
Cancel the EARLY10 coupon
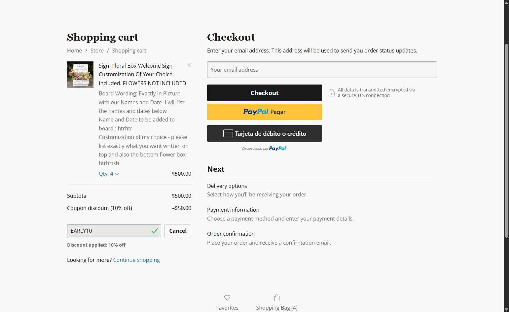click(178, 231)
